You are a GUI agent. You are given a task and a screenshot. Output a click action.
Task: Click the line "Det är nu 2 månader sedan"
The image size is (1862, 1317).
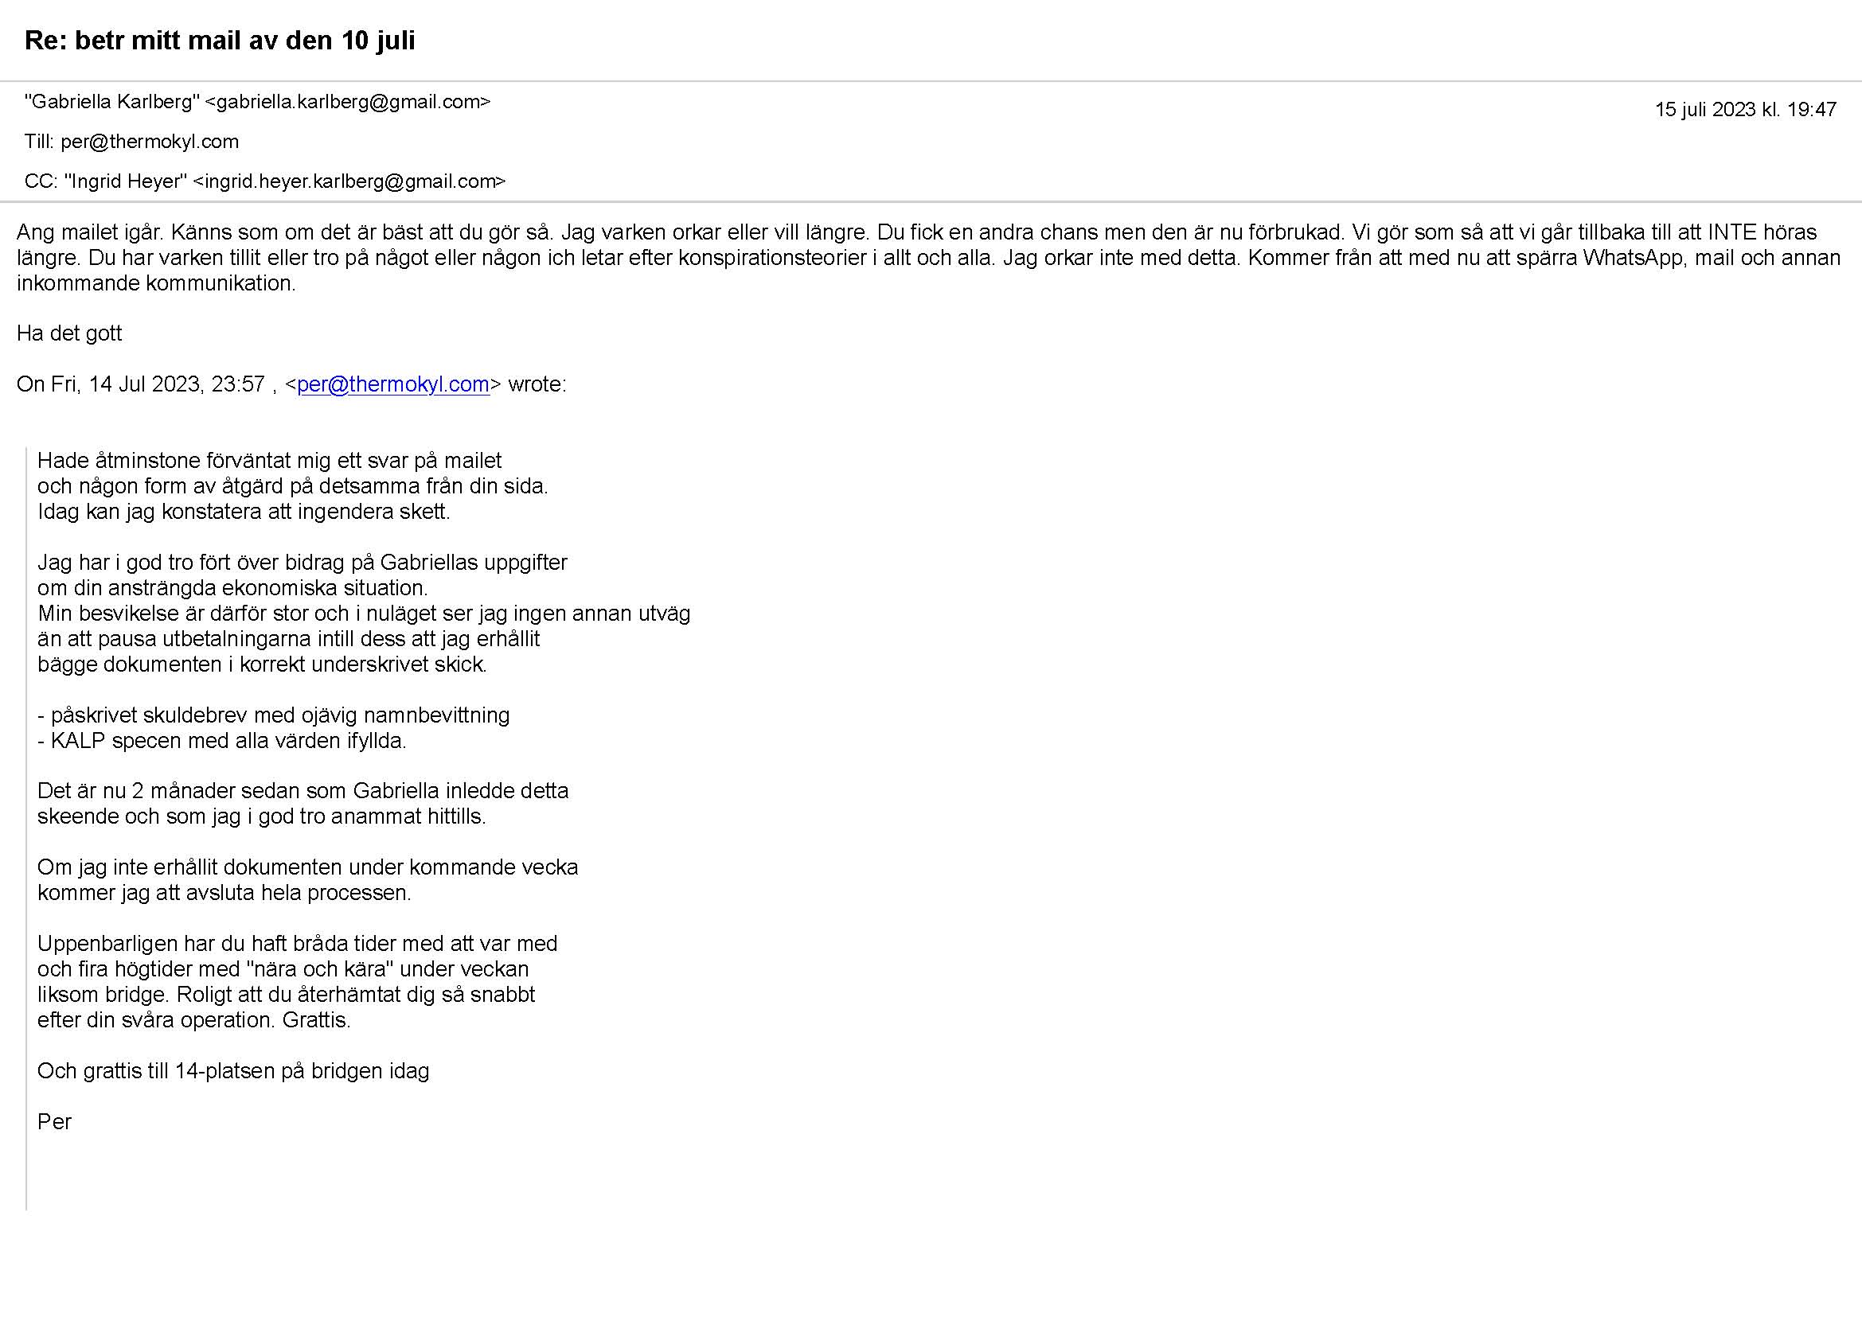tap(303, 791)
